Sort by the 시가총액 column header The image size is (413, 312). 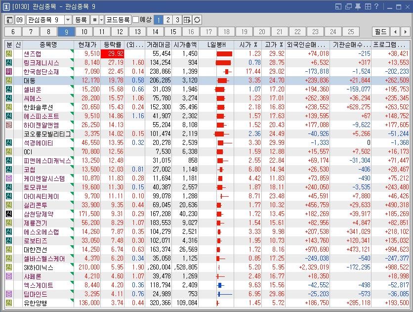(185, 45)
